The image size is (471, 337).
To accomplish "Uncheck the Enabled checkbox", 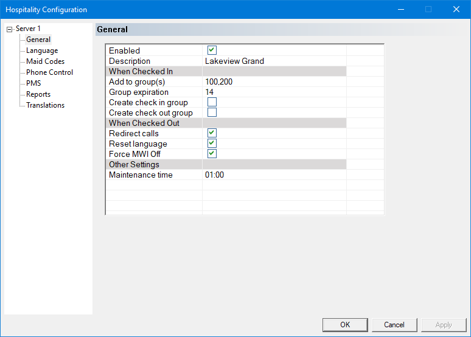I will [212, 50].
